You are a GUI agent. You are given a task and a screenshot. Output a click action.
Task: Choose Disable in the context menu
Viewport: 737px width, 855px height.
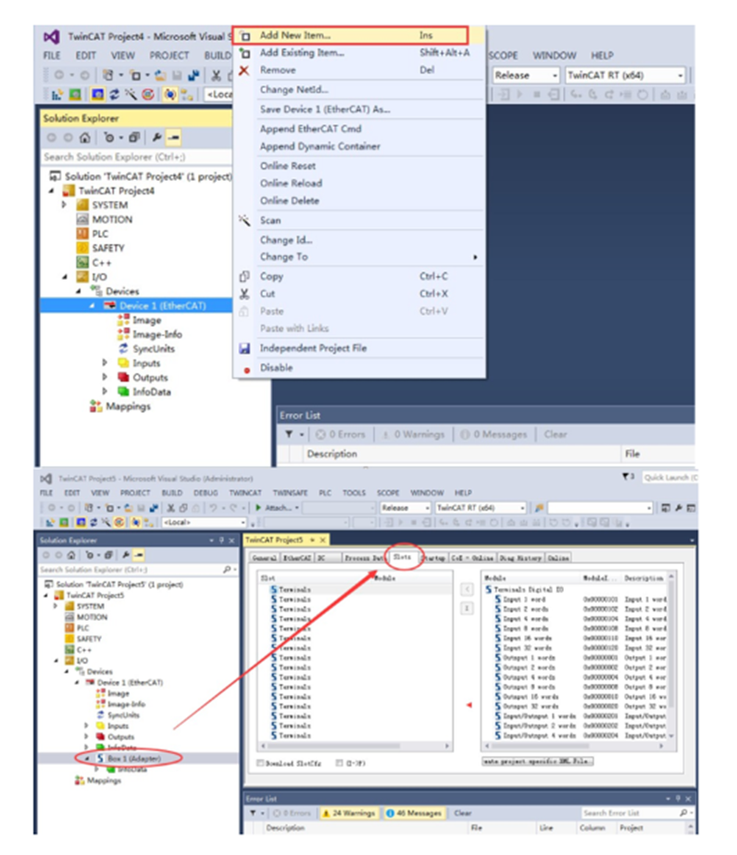point(359,368)
